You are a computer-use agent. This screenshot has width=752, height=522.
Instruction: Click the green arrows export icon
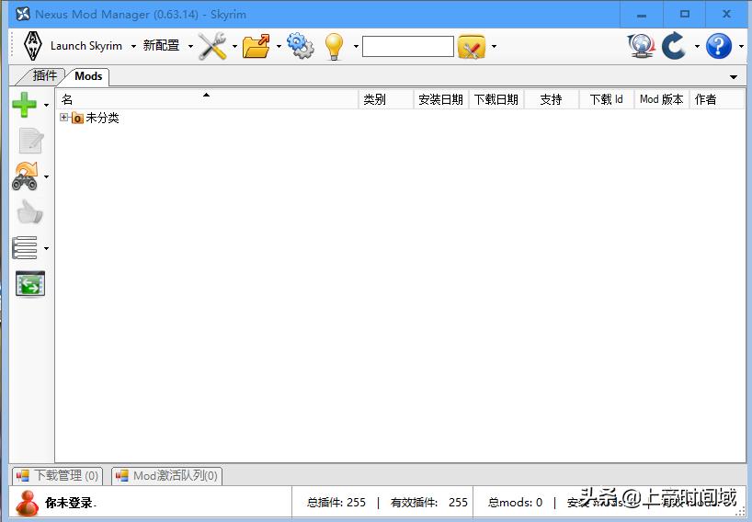point(30,284)
